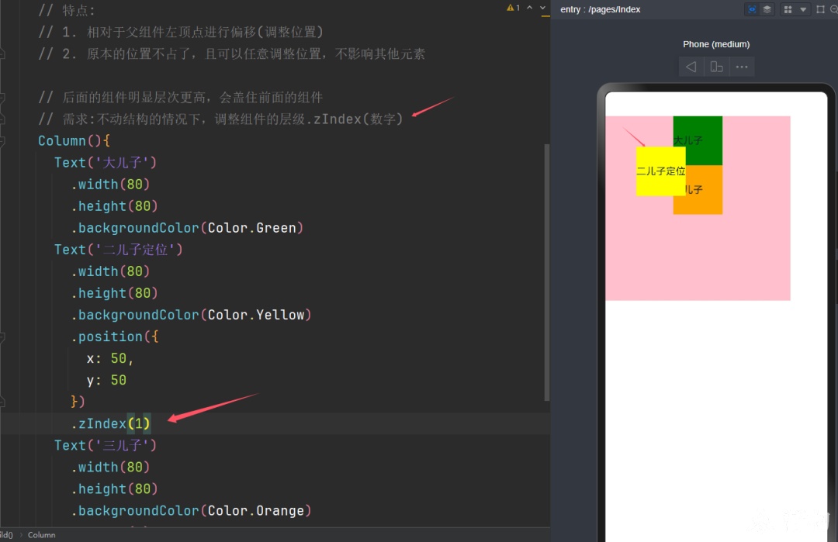Place cursor in the zIndex(1) value
838x542 pixels.
pyautogui.click(x=139, y=423)
